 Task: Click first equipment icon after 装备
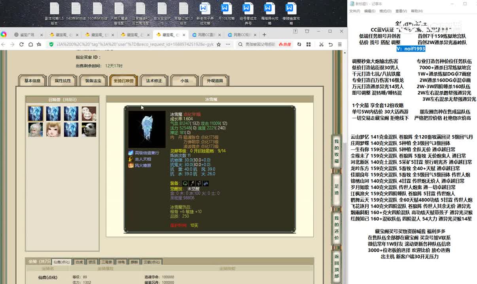tap(185, 183)
